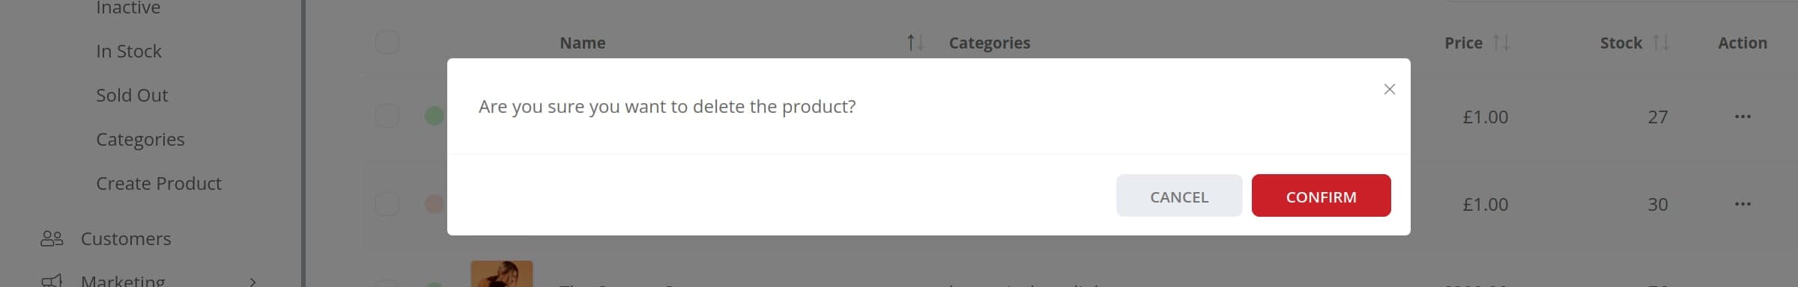The width and height of the screenshot is (1798, 287).
Task: Open the product thumbnail image in third row
Action: (x=501, y=274)
